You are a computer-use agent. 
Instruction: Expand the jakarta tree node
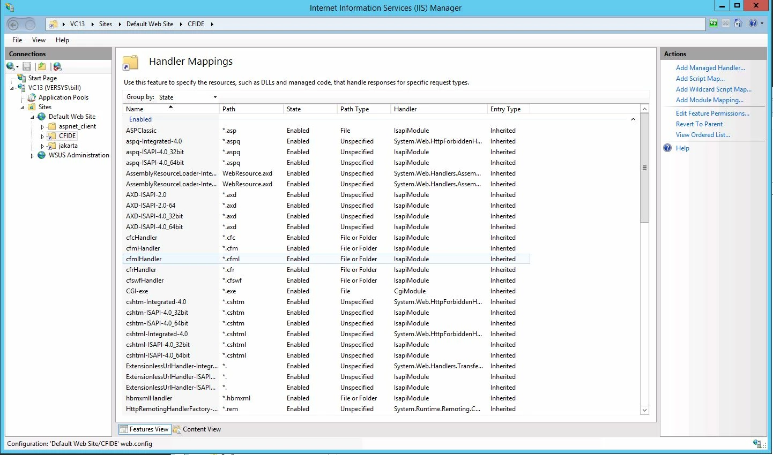pos(42,146)
